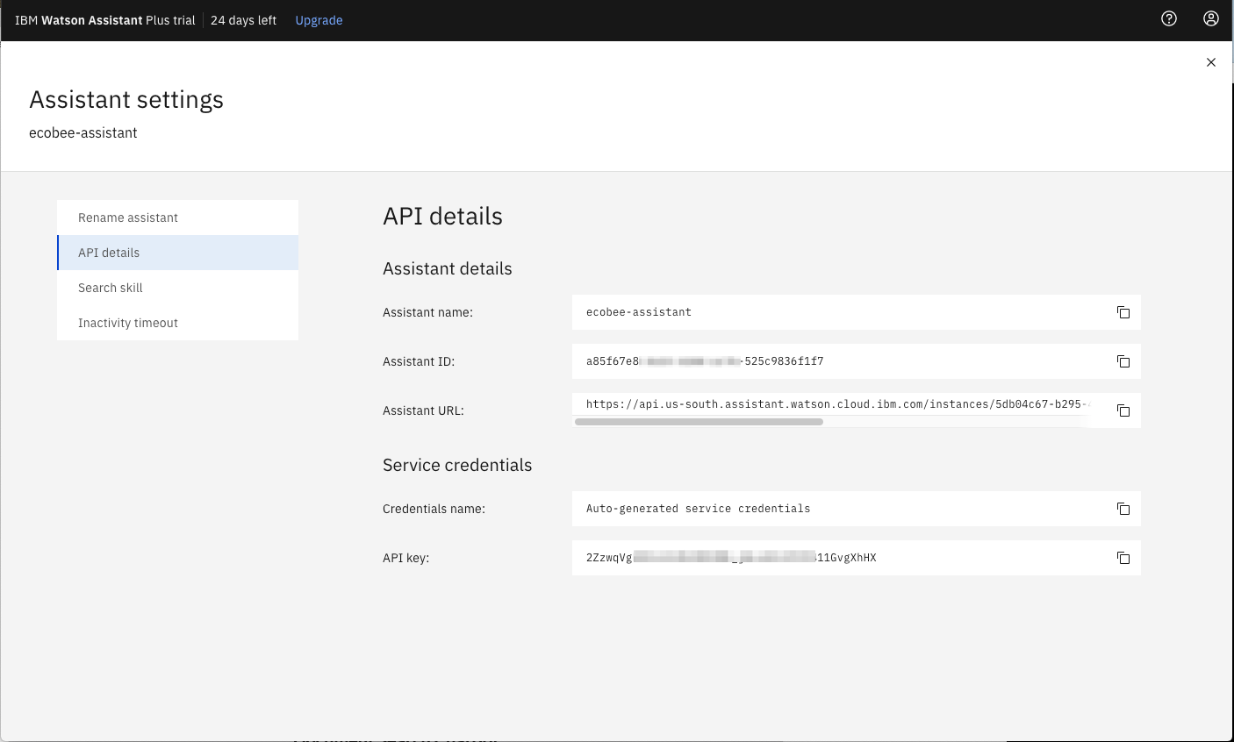Image resolution: width=1234 pixels, height=742 pixels.
Task: Open the Search skill settings
Action: point(177,288)
